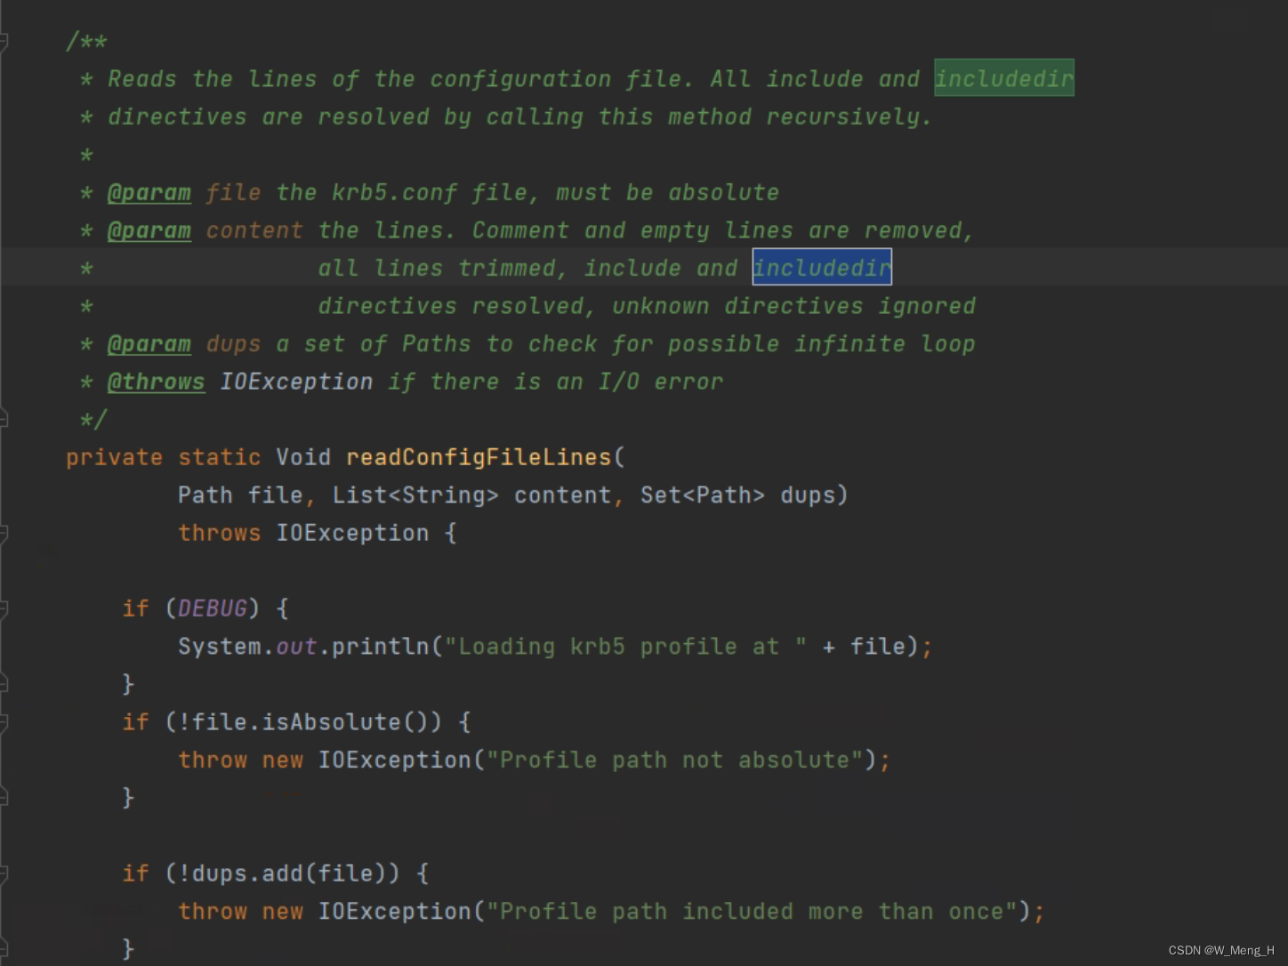Click the method name 'readConfigFileLines'
Screen dimensions: 1288x966
pyautogui.click(x=479, y=457)
